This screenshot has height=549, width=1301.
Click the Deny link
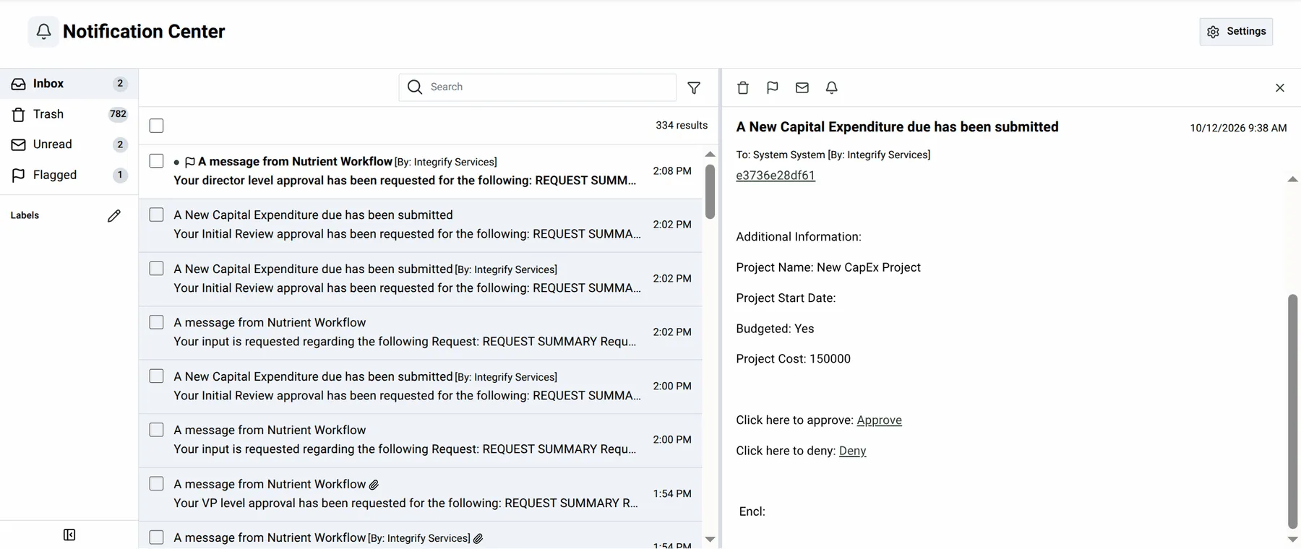coord(852,451)
